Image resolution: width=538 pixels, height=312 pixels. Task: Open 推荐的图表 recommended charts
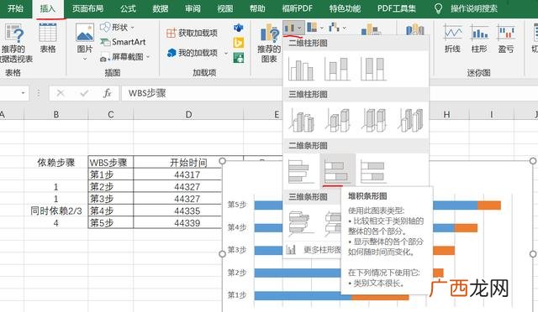(x=269, y=44)
